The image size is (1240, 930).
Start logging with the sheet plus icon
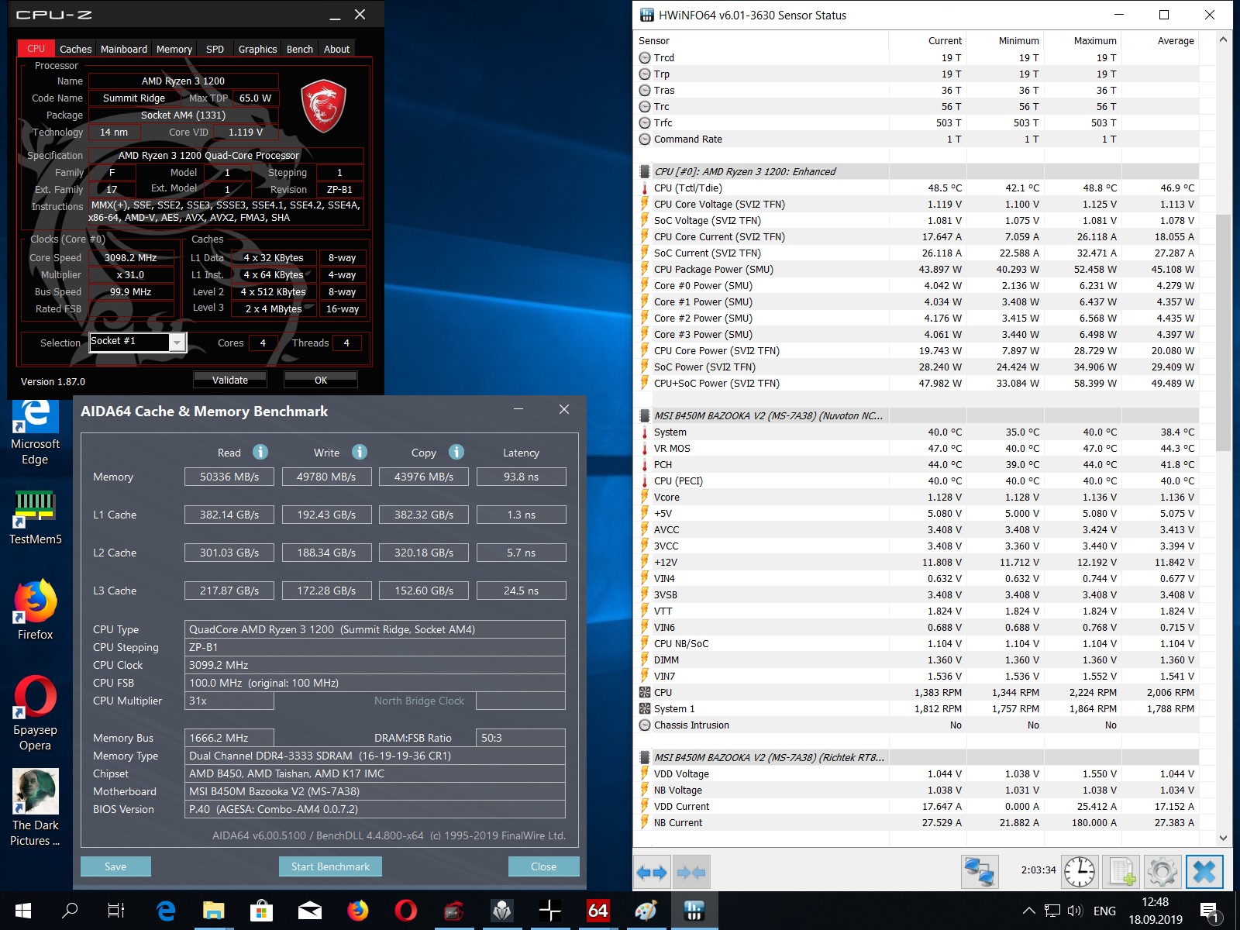pyautogui.click(x=1121, y=872)
